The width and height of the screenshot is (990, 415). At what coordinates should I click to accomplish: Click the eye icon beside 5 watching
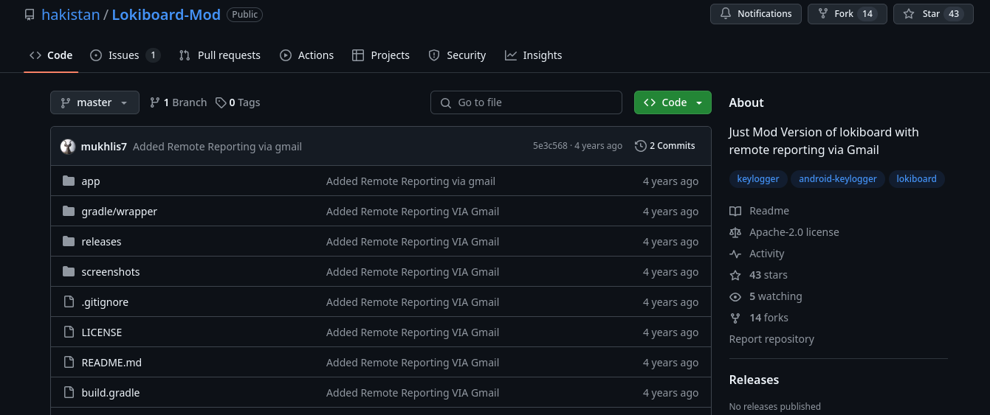(735, 296)
